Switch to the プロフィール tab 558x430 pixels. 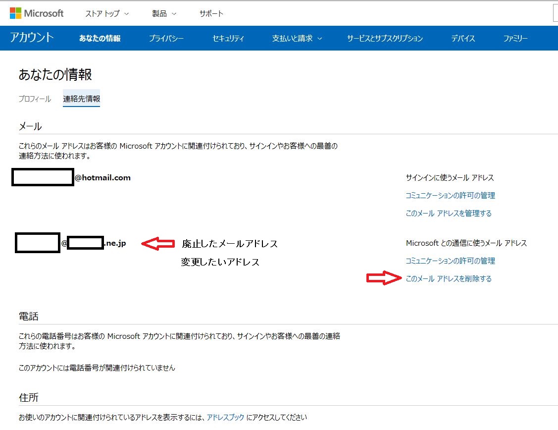coord(35,99)
